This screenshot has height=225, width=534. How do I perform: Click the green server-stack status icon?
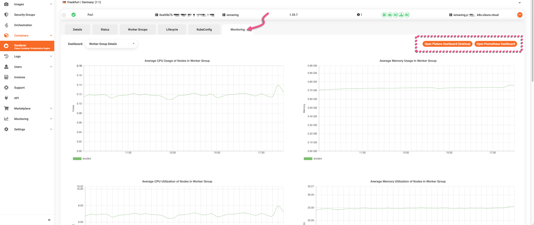tap(384, 15)
